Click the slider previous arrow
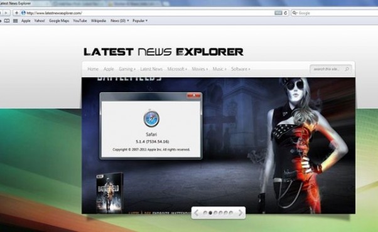This screenshot has height=232, width=378. coord(197,213)
